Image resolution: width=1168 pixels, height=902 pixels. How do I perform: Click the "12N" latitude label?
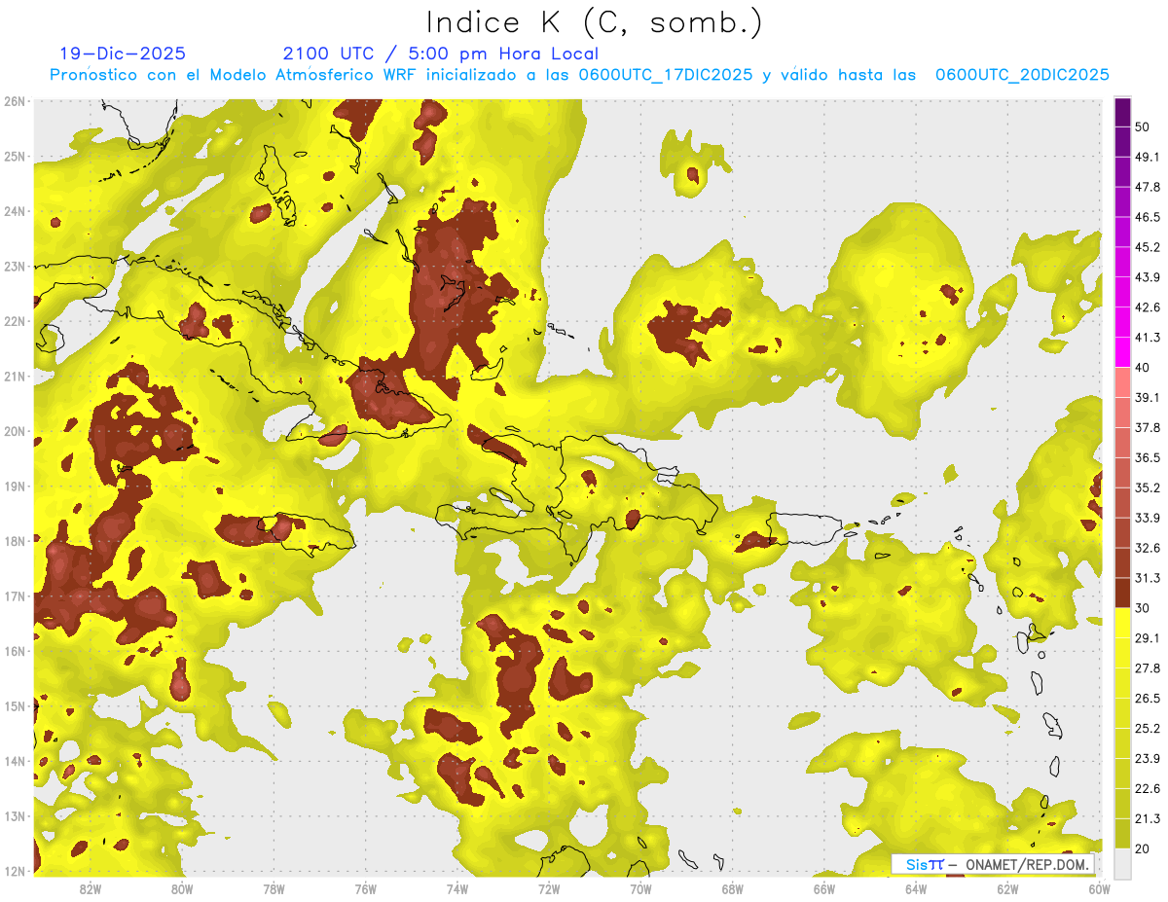(x=15, y=871)
